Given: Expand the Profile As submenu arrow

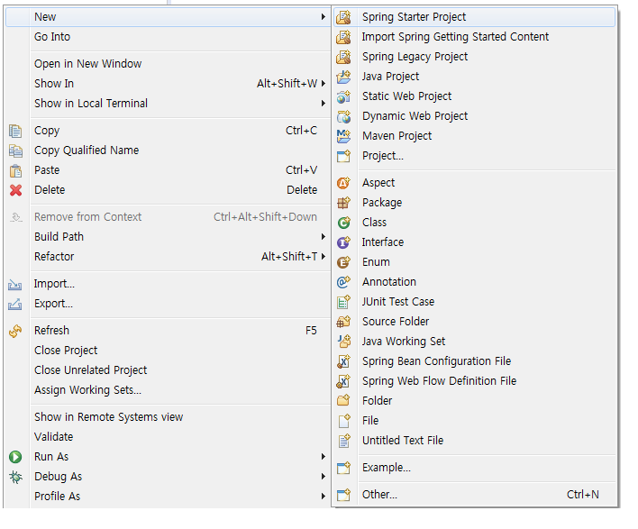Looking at the screenshot, I should pyautogui.click(x=324, y=496).
